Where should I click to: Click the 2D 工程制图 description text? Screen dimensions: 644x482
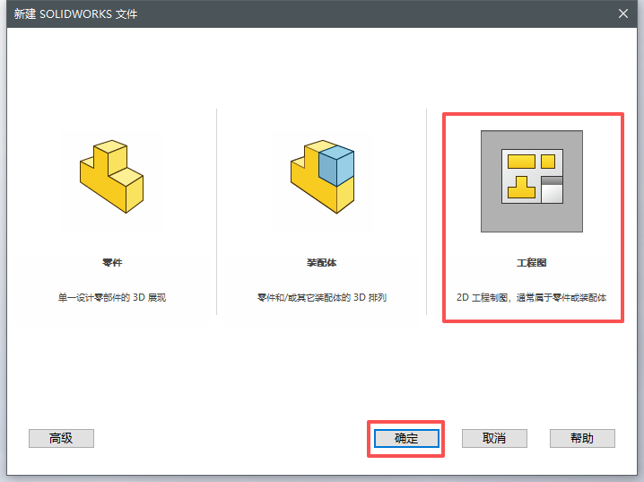tap(532, 297)
